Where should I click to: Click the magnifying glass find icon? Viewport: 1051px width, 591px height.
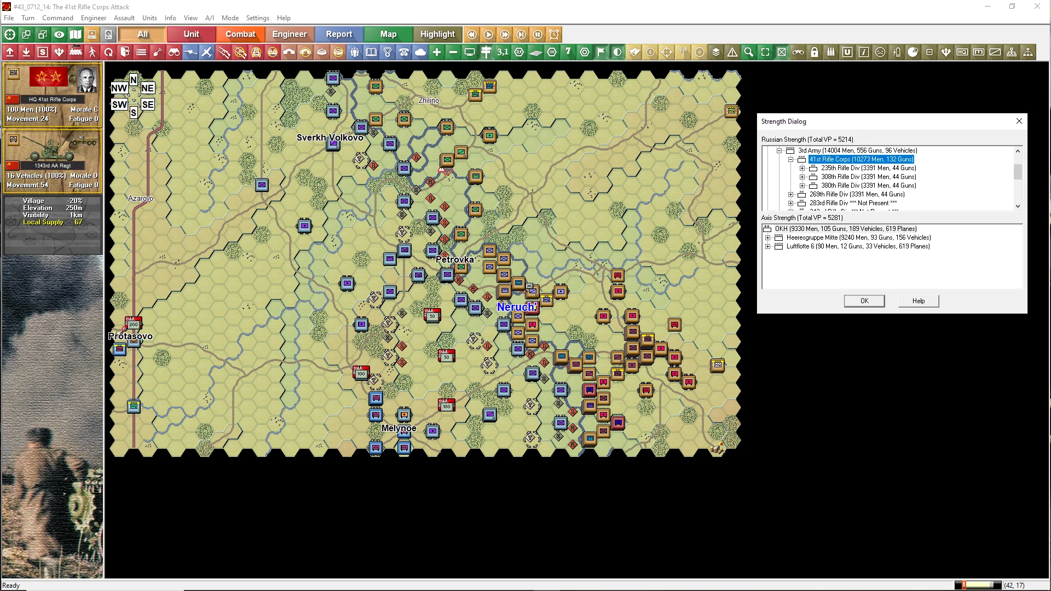pos(749,52)
